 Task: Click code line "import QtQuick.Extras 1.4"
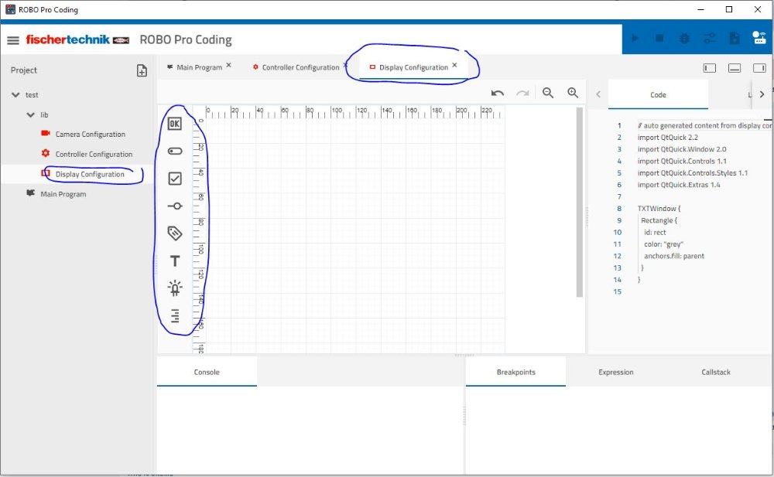pyautogui.click(x=679, y=185)
